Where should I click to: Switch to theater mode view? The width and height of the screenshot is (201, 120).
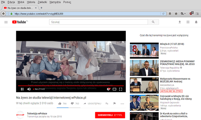point(114,89)
